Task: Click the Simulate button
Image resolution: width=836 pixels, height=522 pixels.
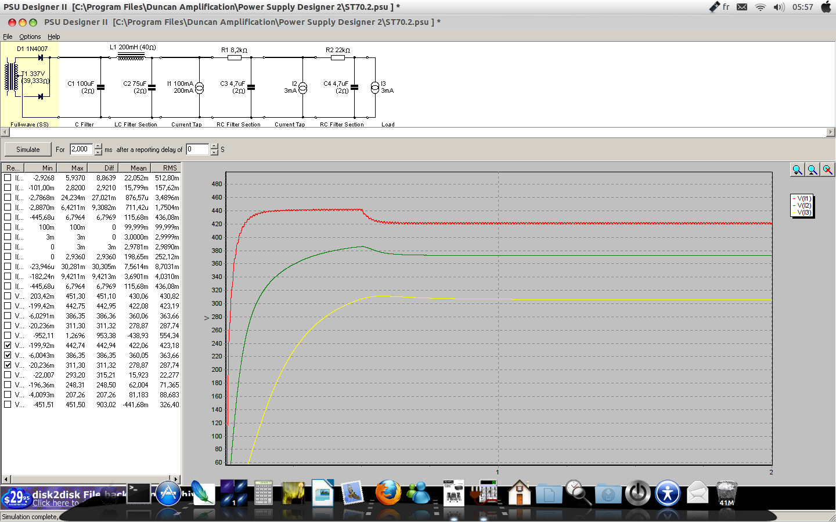Action: [28, 150]
